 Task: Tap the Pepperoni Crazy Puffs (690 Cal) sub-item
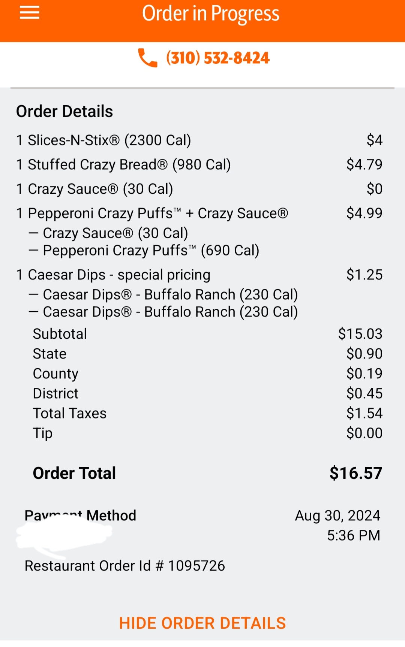pyautogui.click(x=151, y=250)
